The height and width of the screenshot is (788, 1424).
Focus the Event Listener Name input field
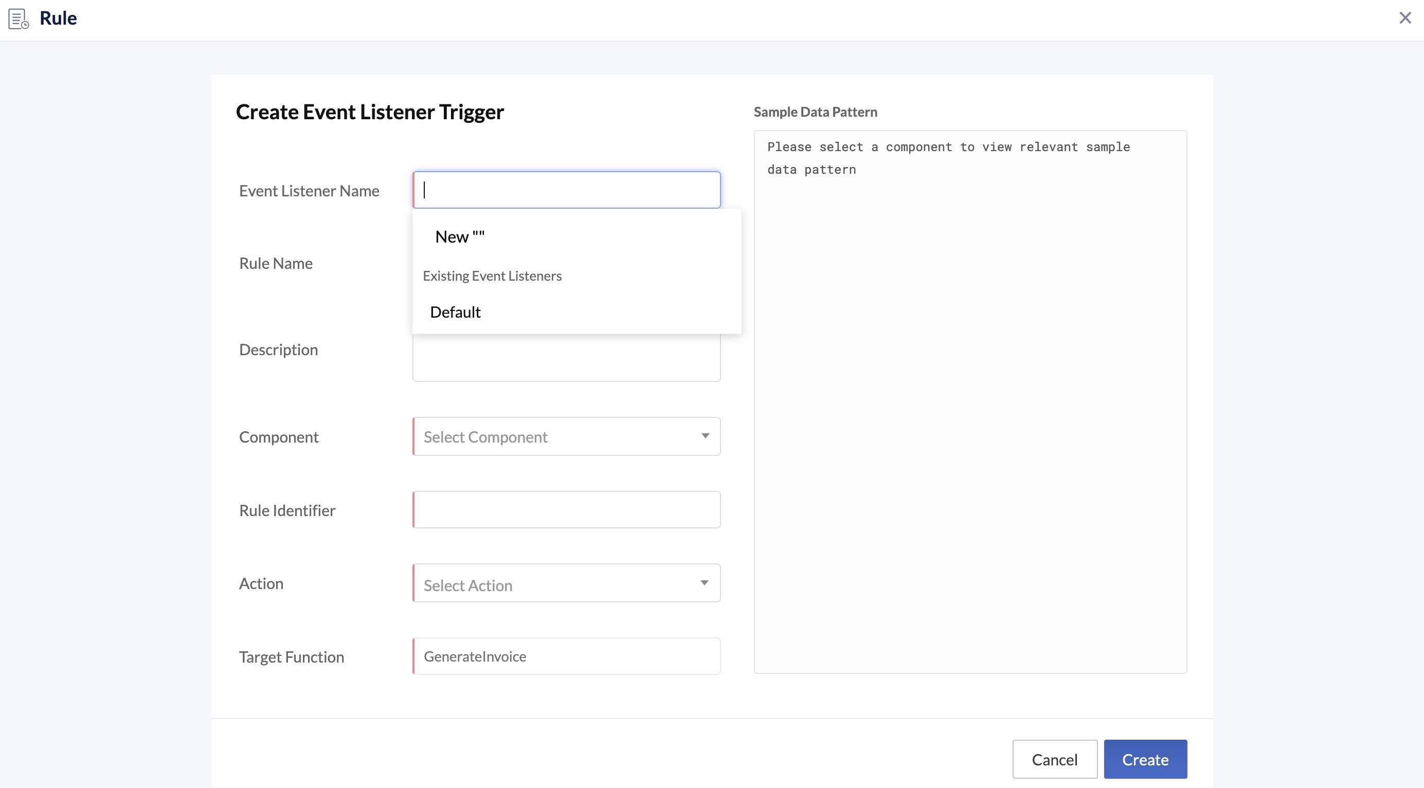click(x=566, y=190)
